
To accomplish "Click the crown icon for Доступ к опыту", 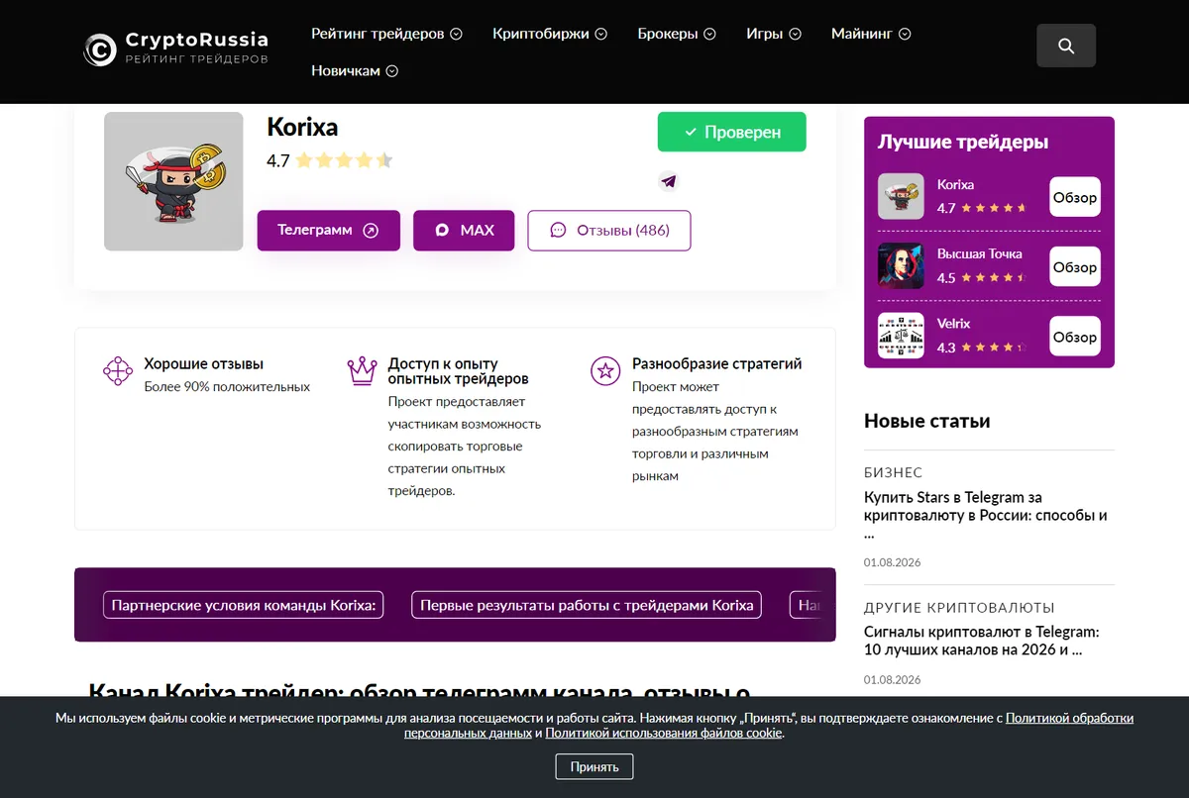I will pos(363,371).
